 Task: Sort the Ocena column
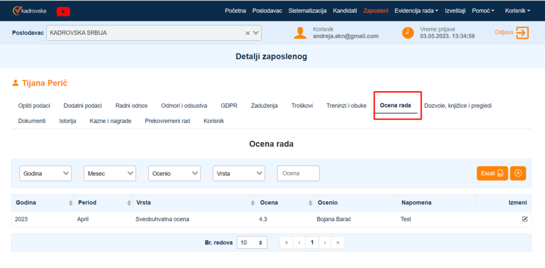tap(309, 203)
